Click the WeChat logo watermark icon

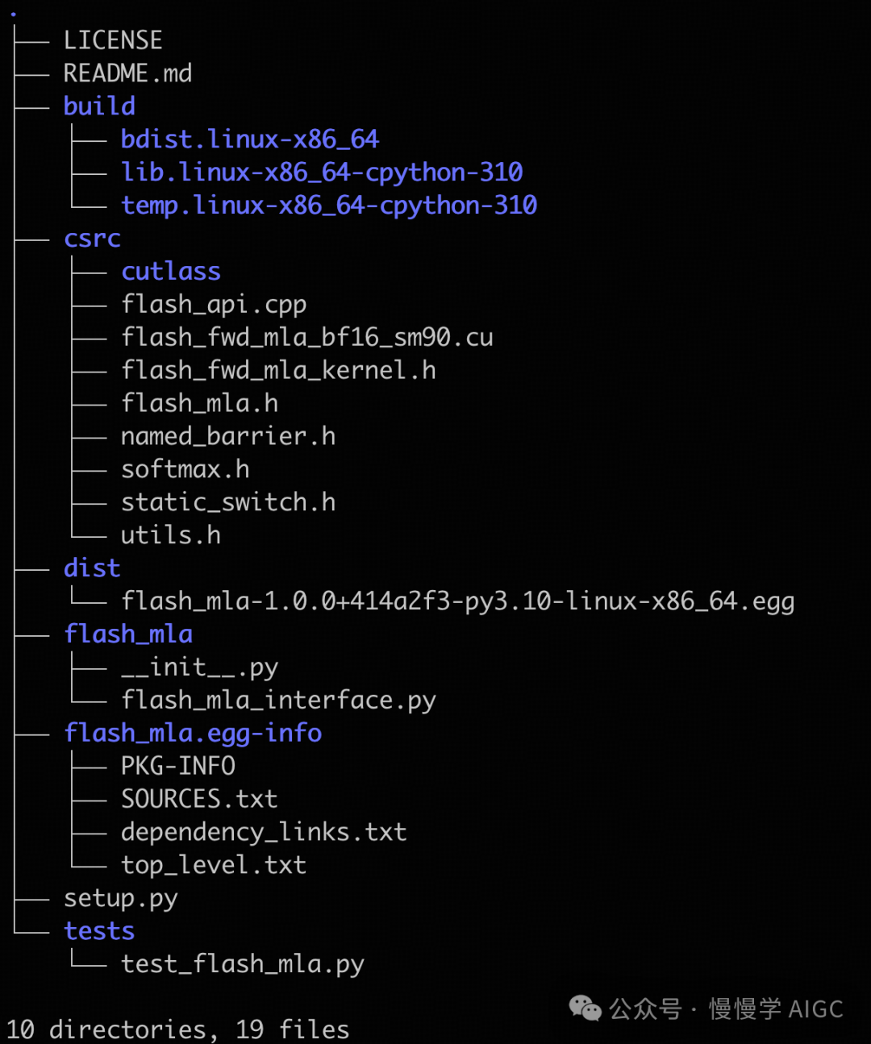pos(585,1008)
